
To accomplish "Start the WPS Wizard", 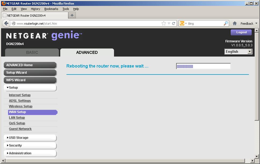I will [x=30, y=80].
